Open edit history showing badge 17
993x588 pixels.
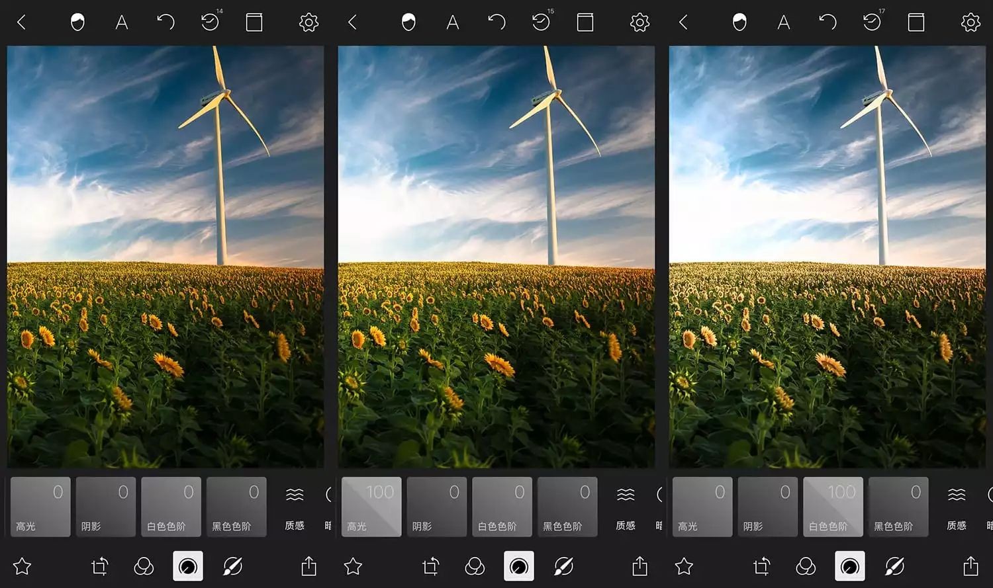(x=873, y=22)
